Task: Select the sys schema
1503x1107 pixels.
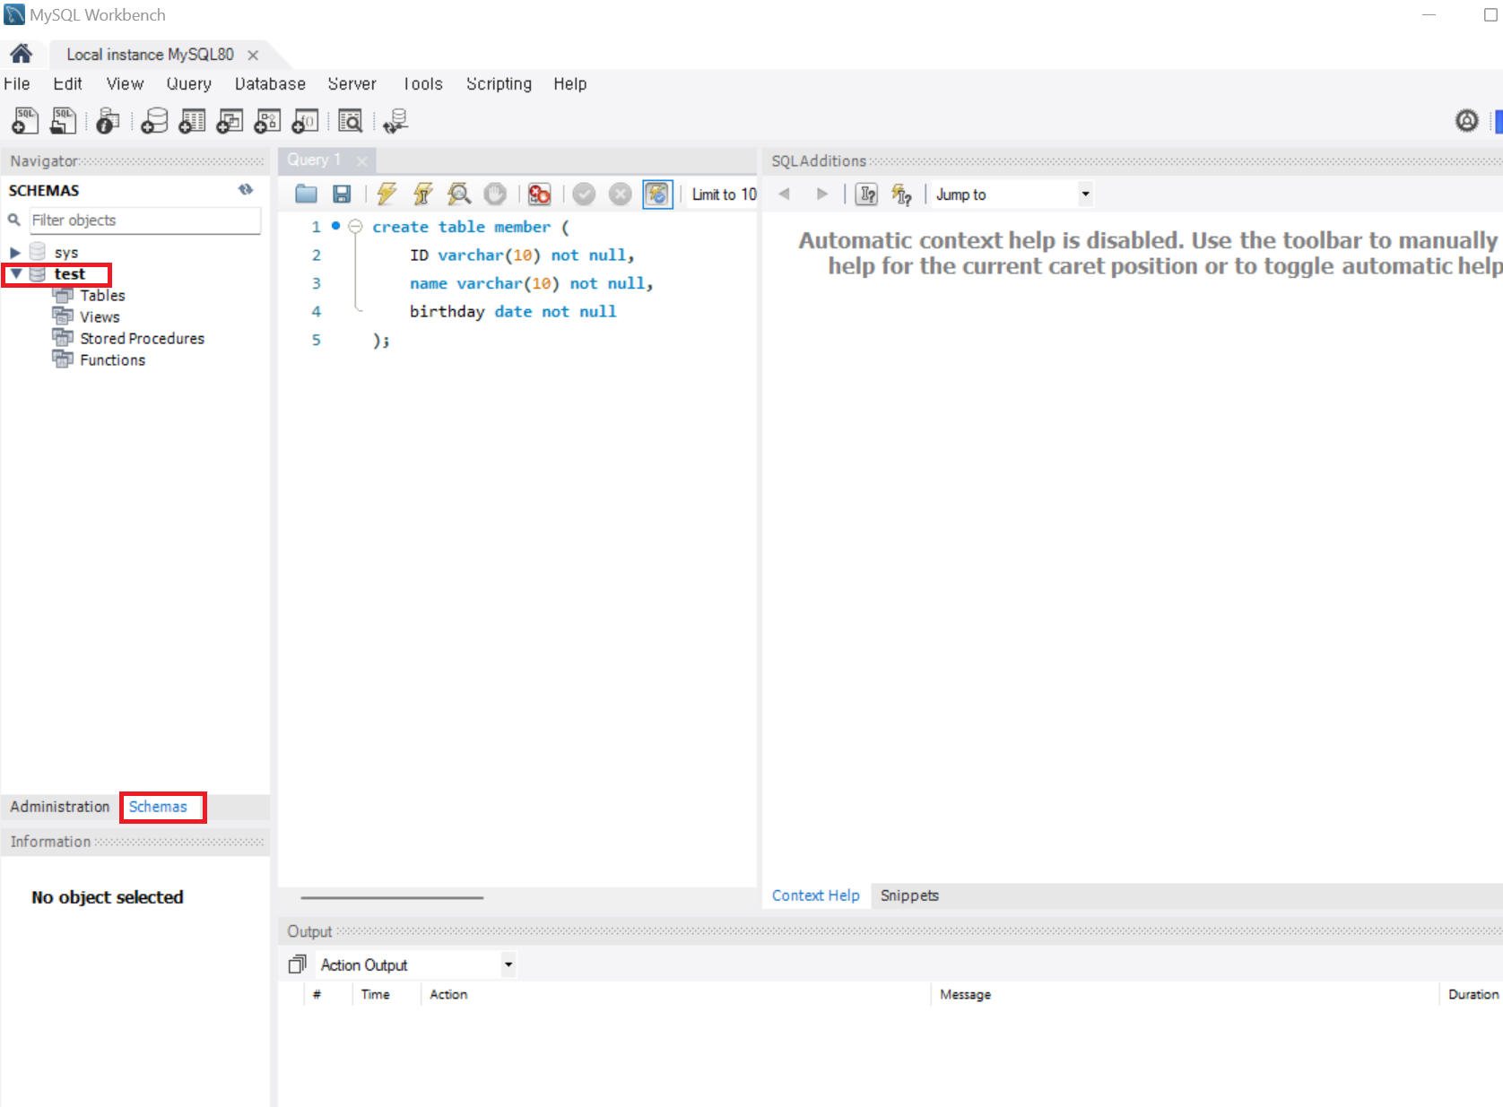Action: coord(65,253)
